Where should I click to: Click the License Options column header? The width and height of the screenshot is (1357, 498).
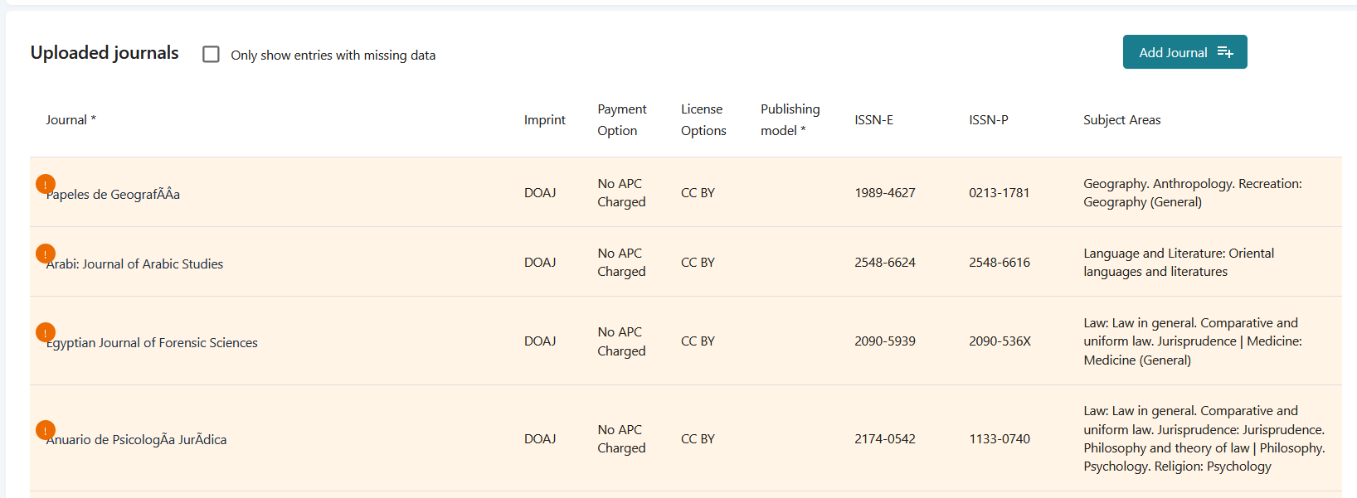coord(703,120)
